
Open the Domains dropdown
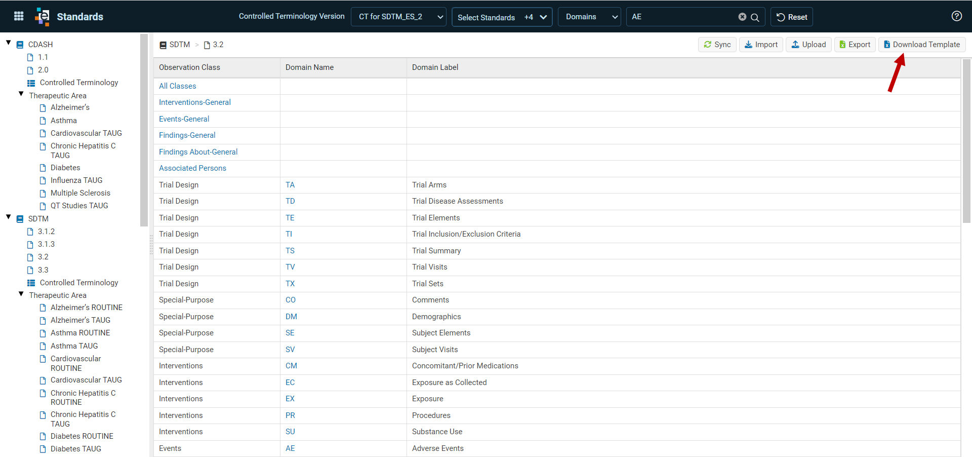(589, 17)
